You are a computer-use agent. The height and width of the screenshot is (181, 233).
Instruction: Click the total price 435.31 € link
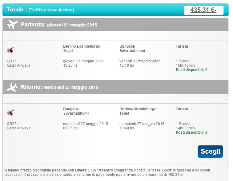203,10
